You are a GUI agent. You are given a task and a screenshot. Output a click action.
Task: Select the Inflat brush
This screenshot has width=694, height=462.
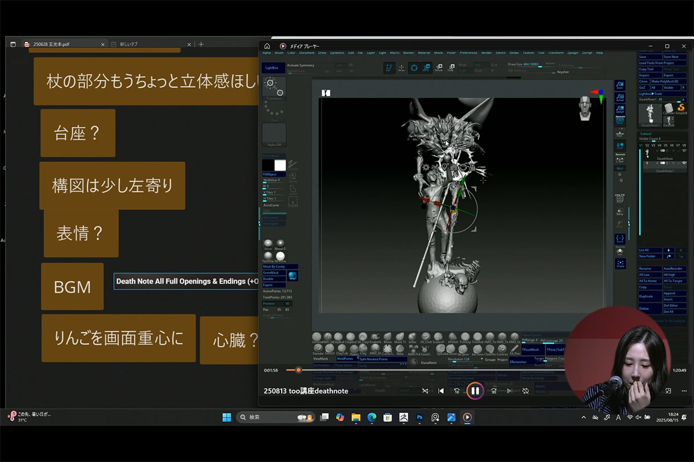[412, 335]
